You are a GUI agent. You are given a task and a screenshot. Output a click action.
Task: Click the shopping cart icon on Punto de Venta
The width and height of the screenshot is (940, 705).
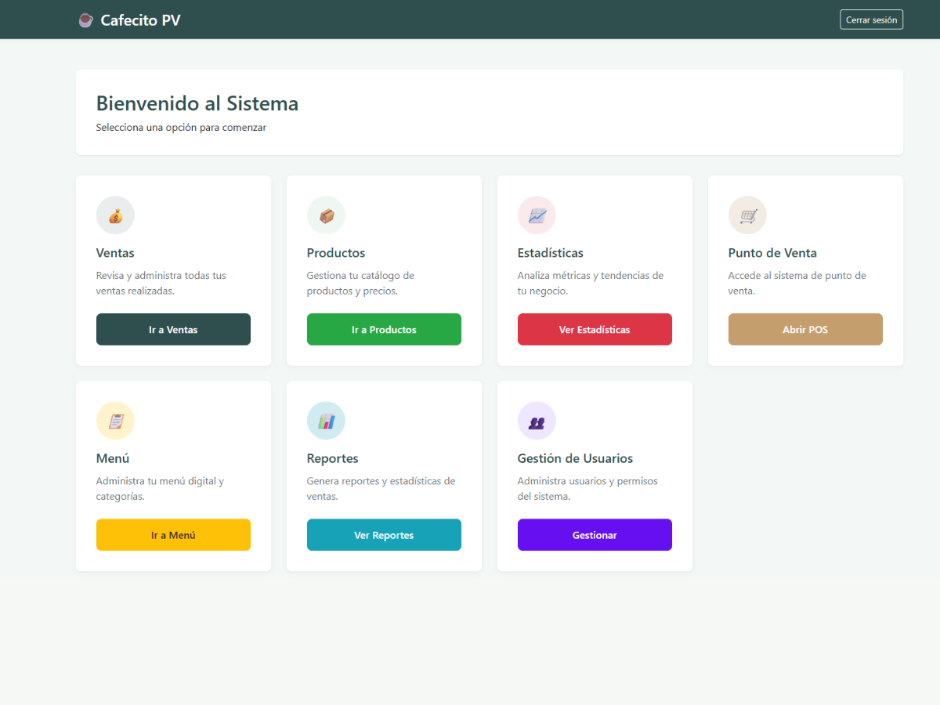[x=747, y=215]
